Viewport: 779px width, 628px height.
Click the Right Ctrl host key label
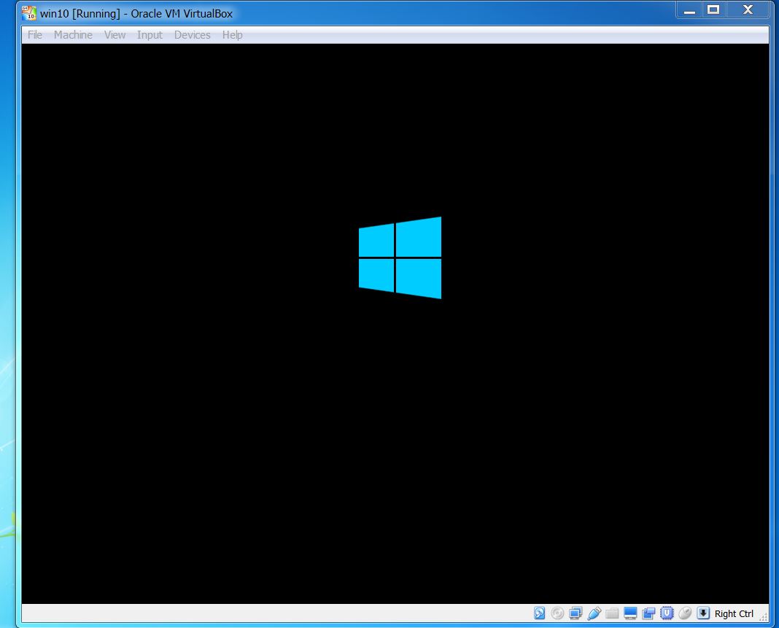(734, 613)
